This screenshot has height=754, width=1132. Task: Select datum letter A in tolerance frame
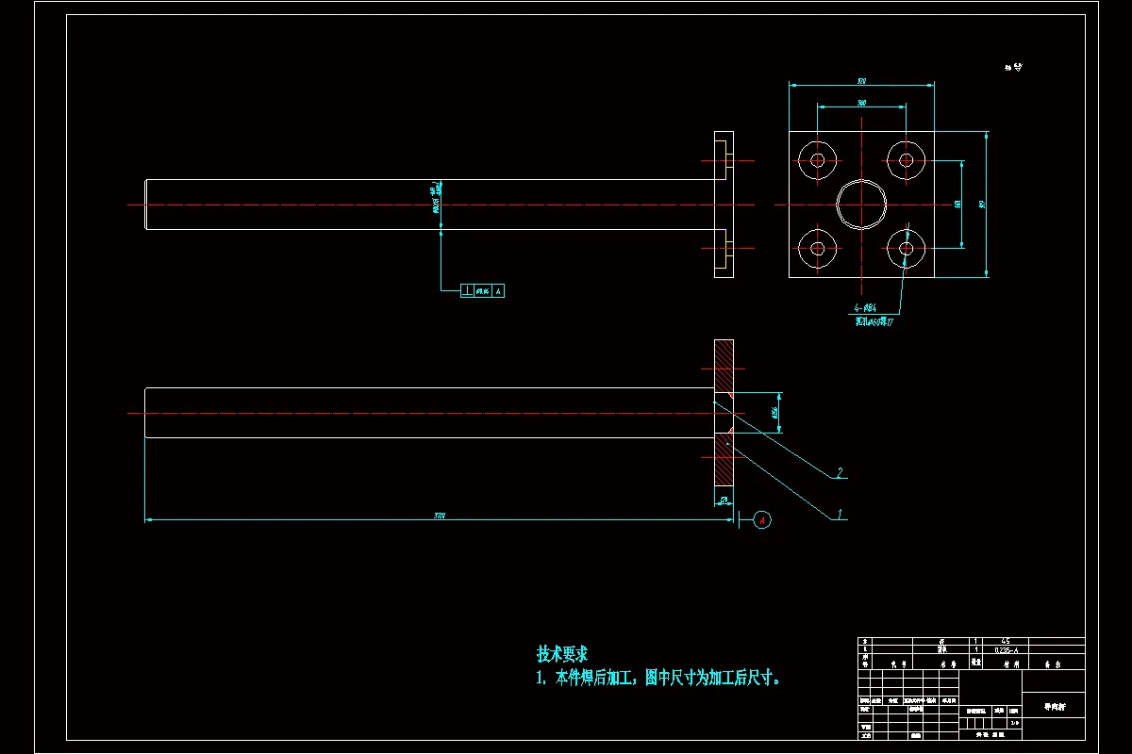[498, 291]
